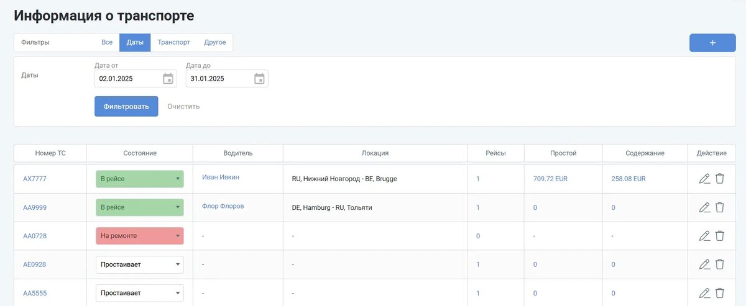Open the 'Другое' filter tab
Viewport: 746px width, 306px height.
coord(215,43)
